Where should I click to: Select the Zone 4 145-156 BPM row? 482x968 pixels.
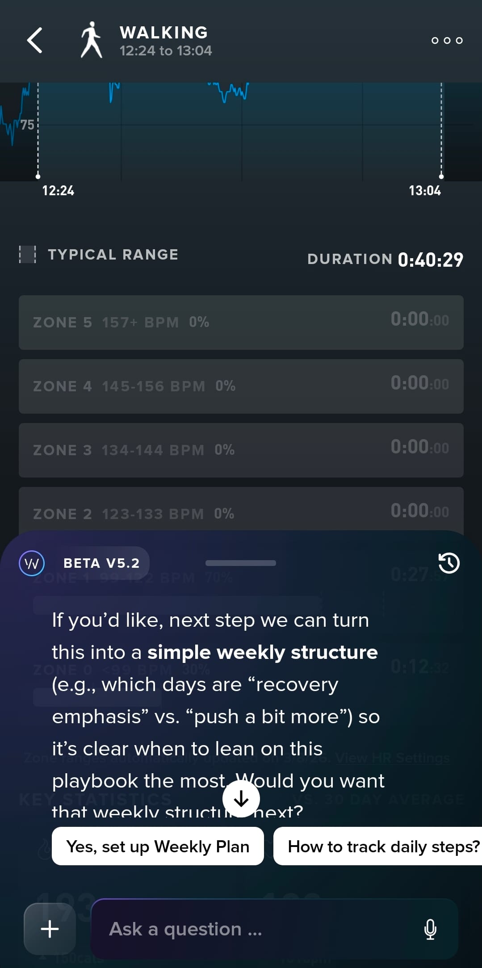coord(241,386)
